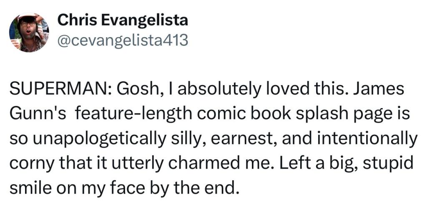Image resolution: width=427 pixels, height=209 pixels.
Task: Open the @cevangelista413 handle link
Action: tap(123, 40)
